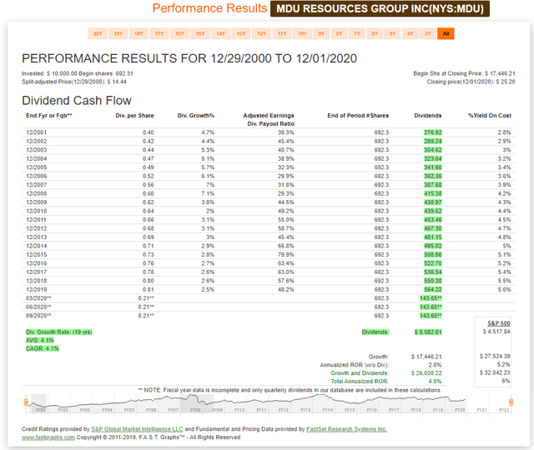Switch to the 17Y period
This screenshot has height=450, width=534.
(159, 33)
